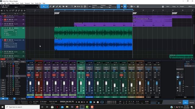Open File Explorer from taskbar
Viewport: 195px width, 109px height.
(x=67, y=107)
